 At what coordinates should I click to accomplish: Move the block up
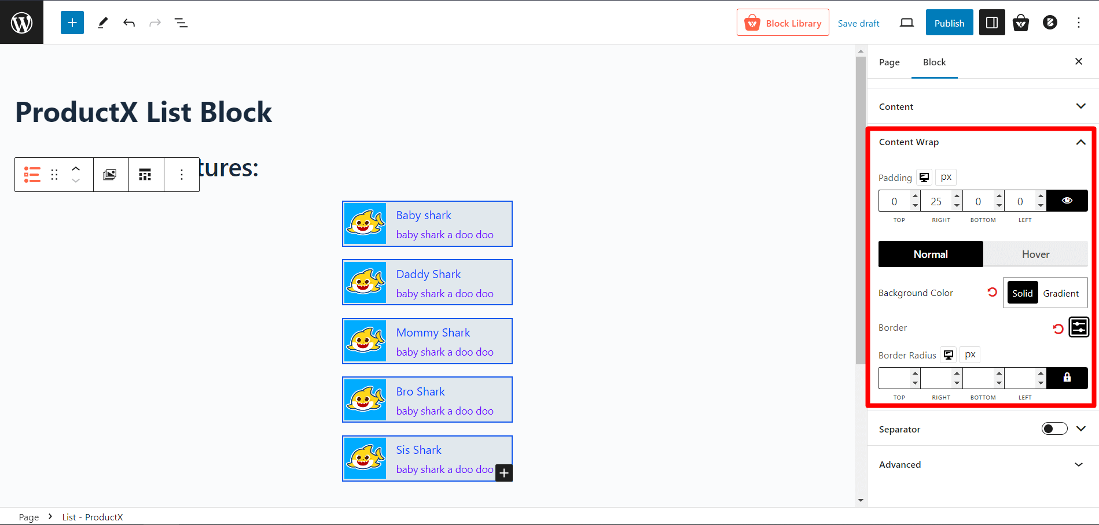pyautogui.click(x=76, y=168)
